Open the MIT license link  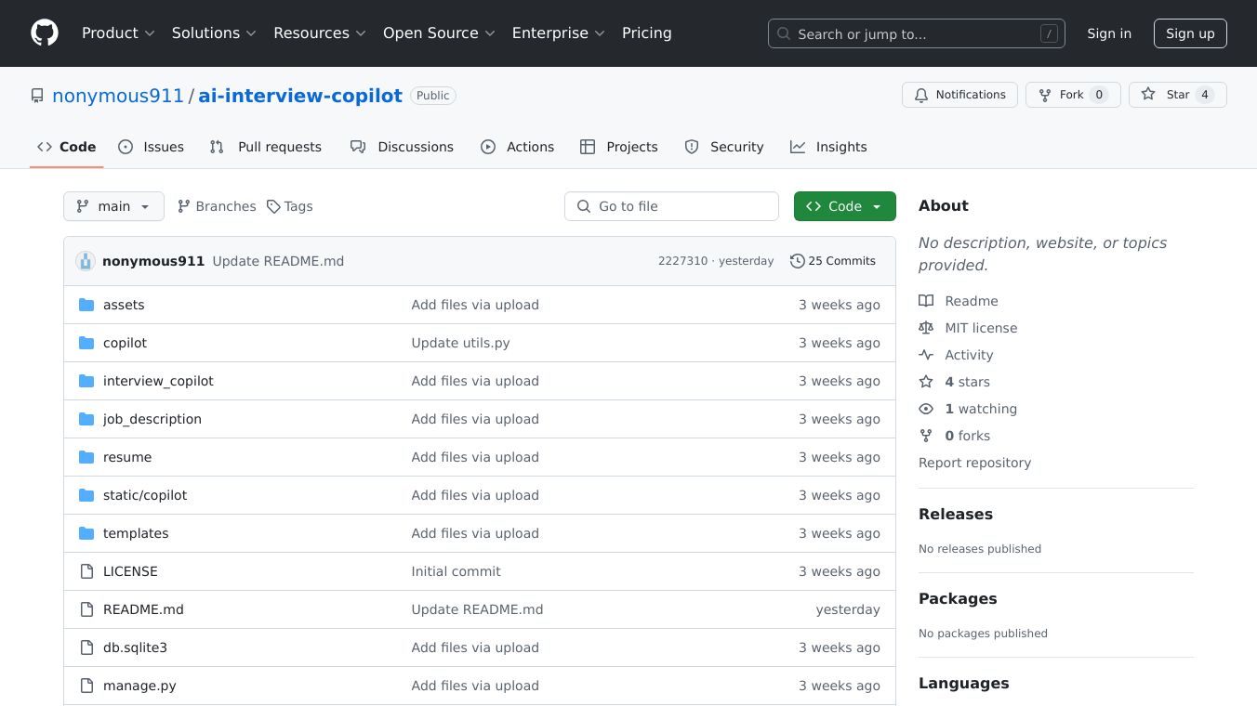[980, 328]
